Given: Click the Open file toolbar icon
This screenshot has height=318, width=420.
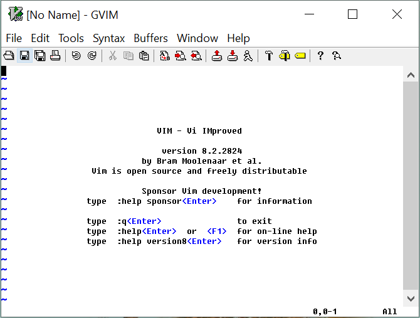Looking at the screenshot, I should point(9,56).
